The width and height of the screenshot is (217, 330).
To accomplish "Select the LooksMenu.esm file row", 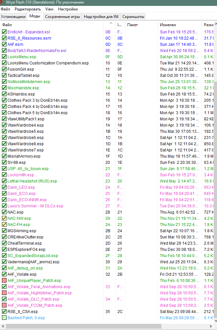I will point(22,57).
